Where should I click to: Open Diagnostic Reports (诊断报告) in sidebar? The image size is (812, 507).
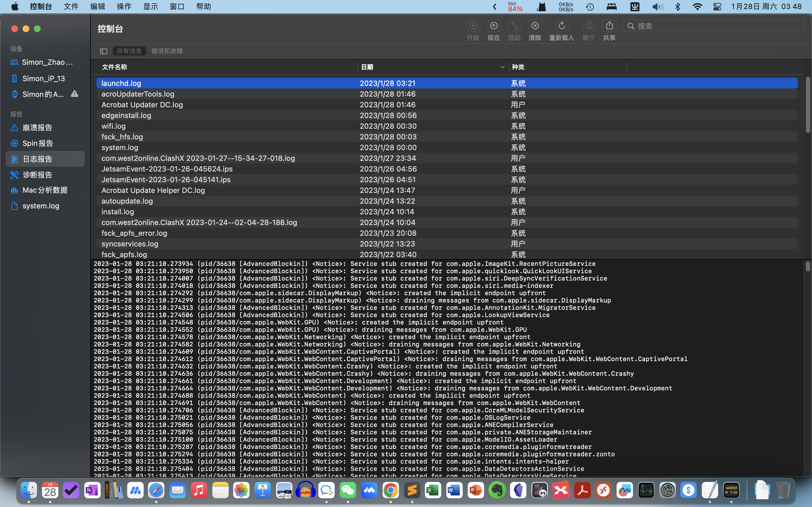37,175
